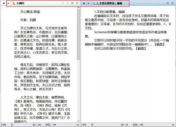
Task: Click paragraph starting 傍及万品
Action: click(42, 77)
